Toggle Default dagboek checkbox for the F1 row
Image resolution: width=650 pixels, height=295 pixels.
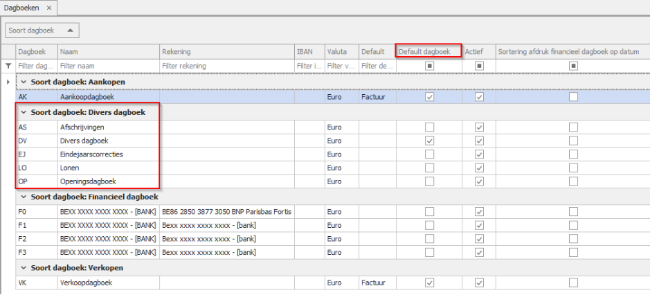[x=429, y=225]
